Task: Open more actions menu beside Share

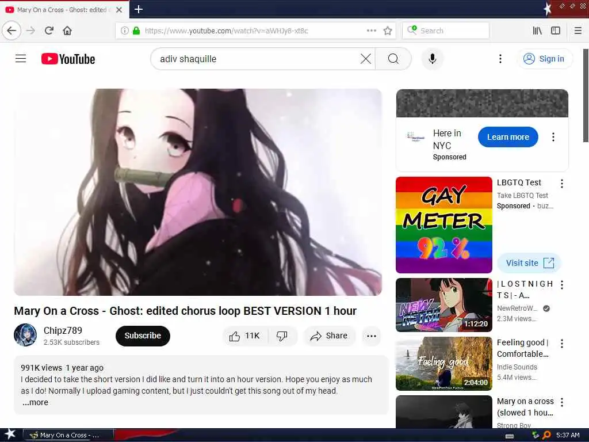Action: coord(372,336)
